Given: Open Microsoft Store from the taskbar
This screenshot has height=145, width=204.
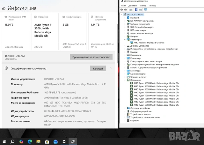Looking at the screenshot, I should [x=47, y=141].
